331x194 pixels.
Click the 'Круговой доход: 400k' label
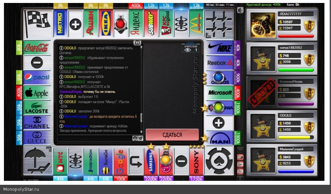point(264,5)
